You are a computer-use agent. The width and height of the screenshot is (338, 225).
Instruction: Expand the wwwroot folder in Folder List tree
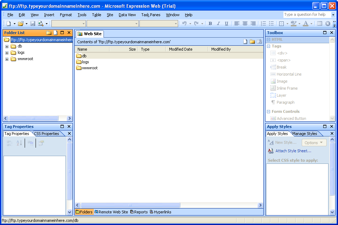coord(7,59)
